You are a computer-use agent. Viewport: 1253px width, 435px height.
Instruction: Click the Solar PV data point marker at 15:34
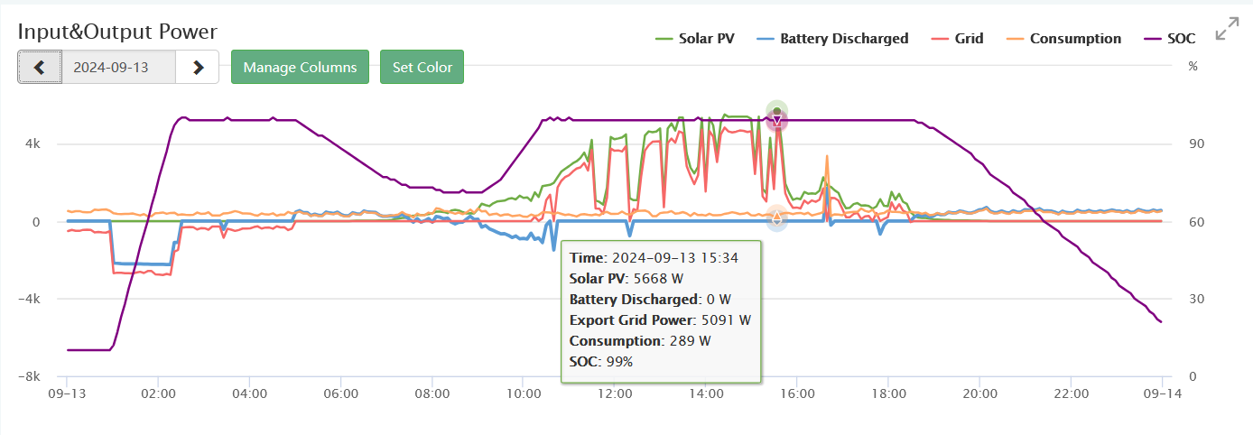(x=776, y=111)
